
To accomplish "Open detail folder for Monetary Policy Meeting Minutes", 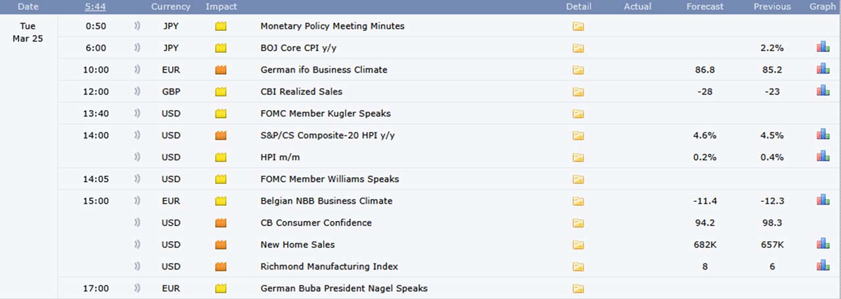I will coord(578,26).
